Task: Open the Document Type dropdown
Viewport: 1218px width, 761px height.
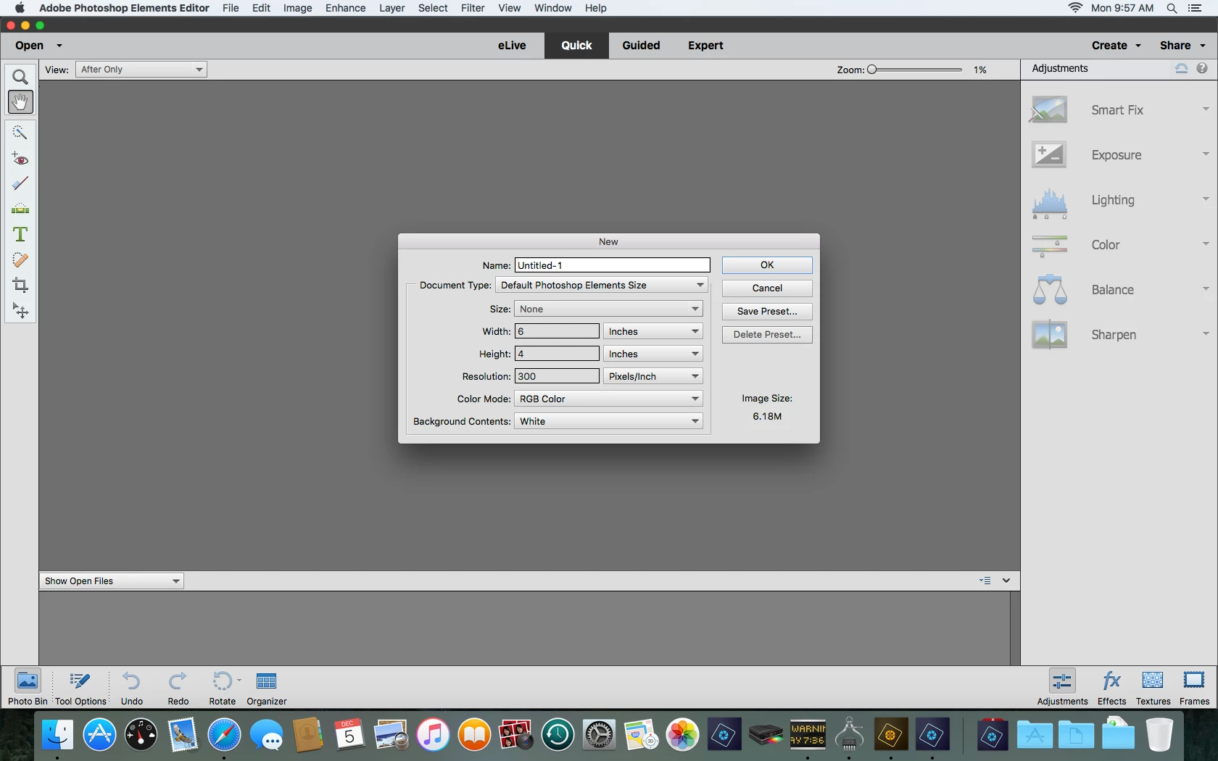Action: (x=601, y=286)
